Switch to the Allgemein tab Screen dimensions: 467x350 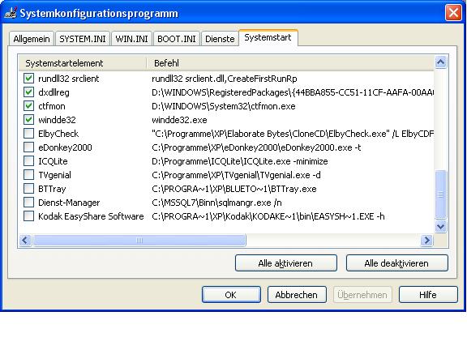[x=32, y=39]
